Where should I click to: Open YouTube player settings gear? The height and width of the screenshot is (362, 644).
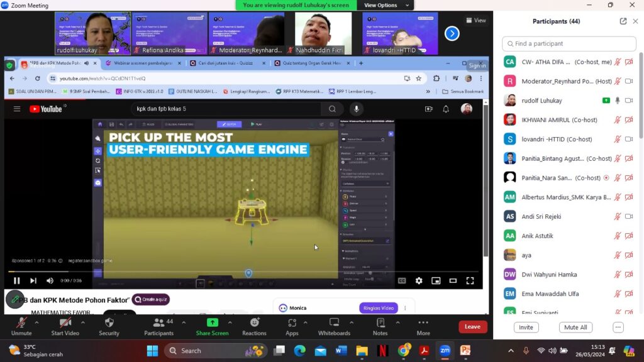pyautogui.click(x=418, y=281)
